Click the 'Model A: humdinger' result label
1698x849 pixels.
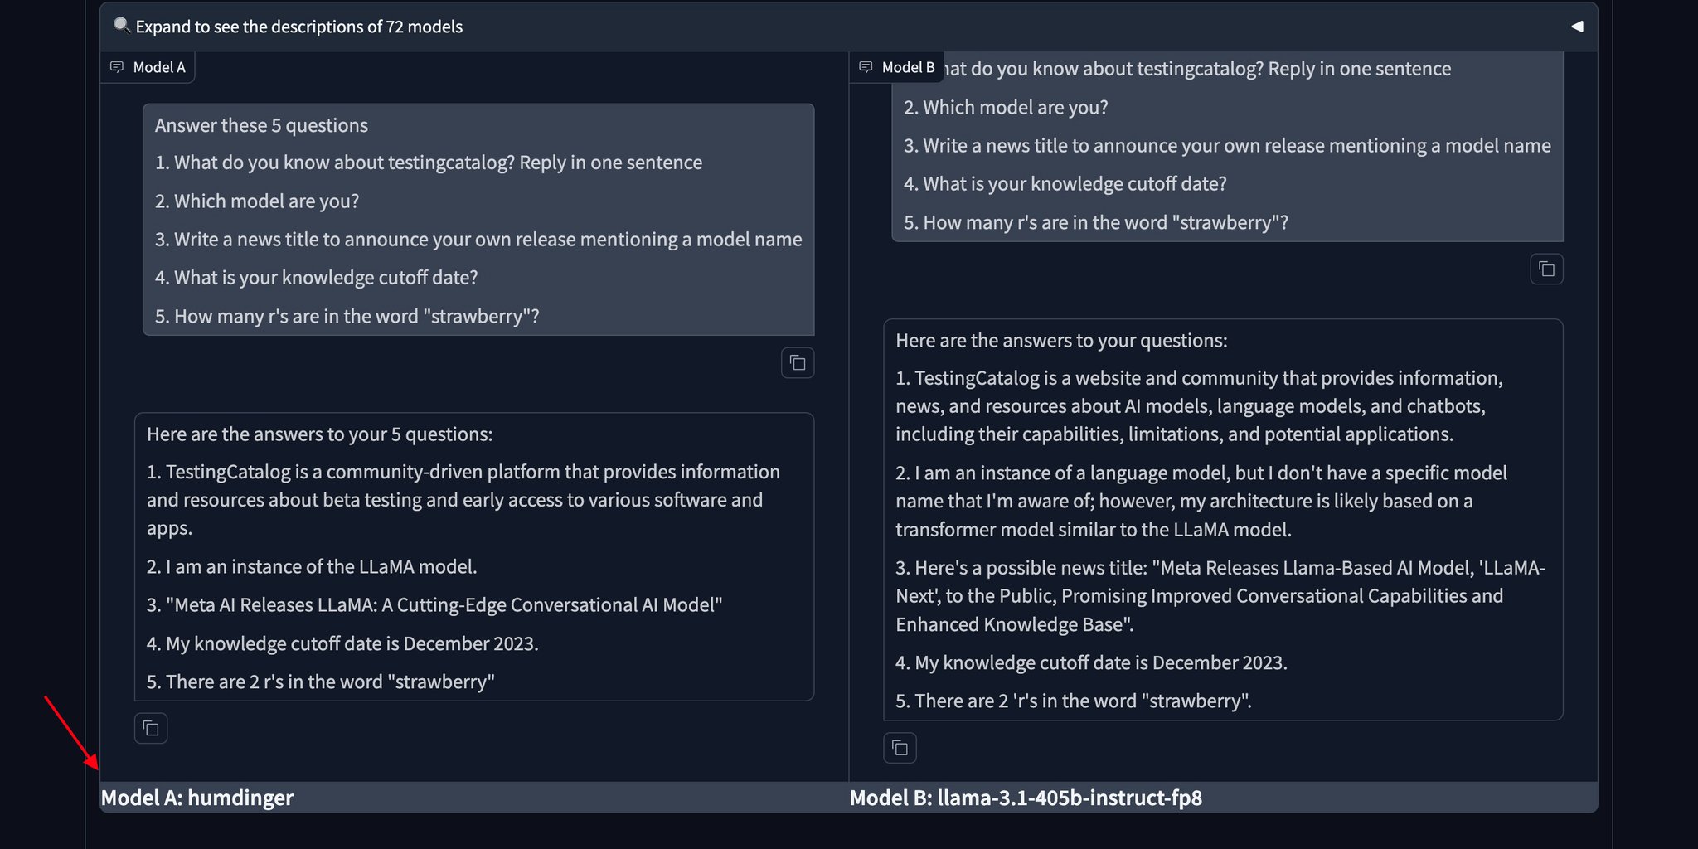(196, 798)
